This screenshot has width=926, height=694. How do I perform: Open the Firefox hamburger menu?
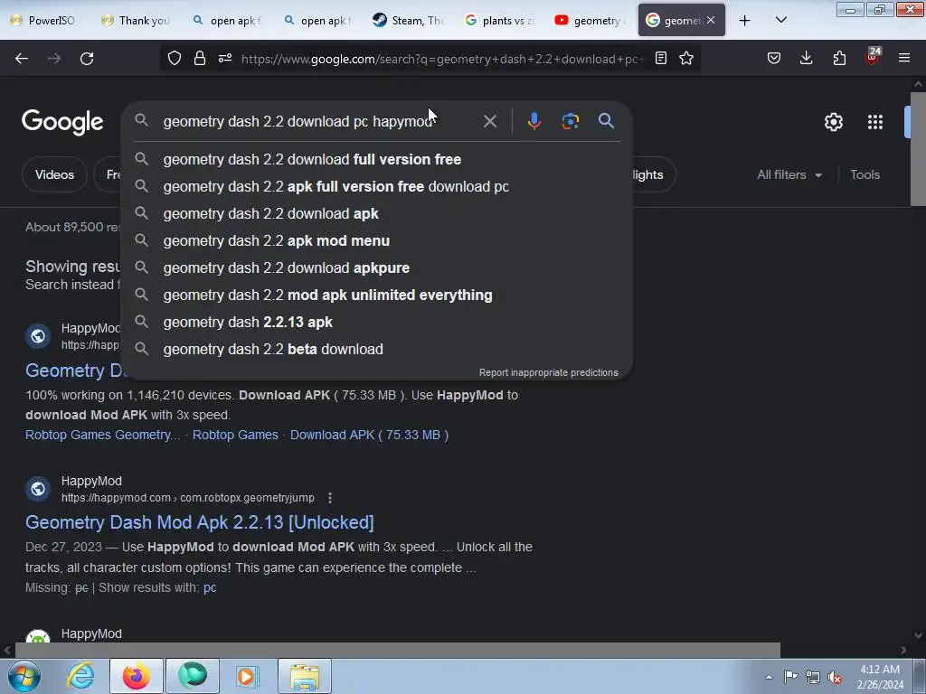pos(904,58)
